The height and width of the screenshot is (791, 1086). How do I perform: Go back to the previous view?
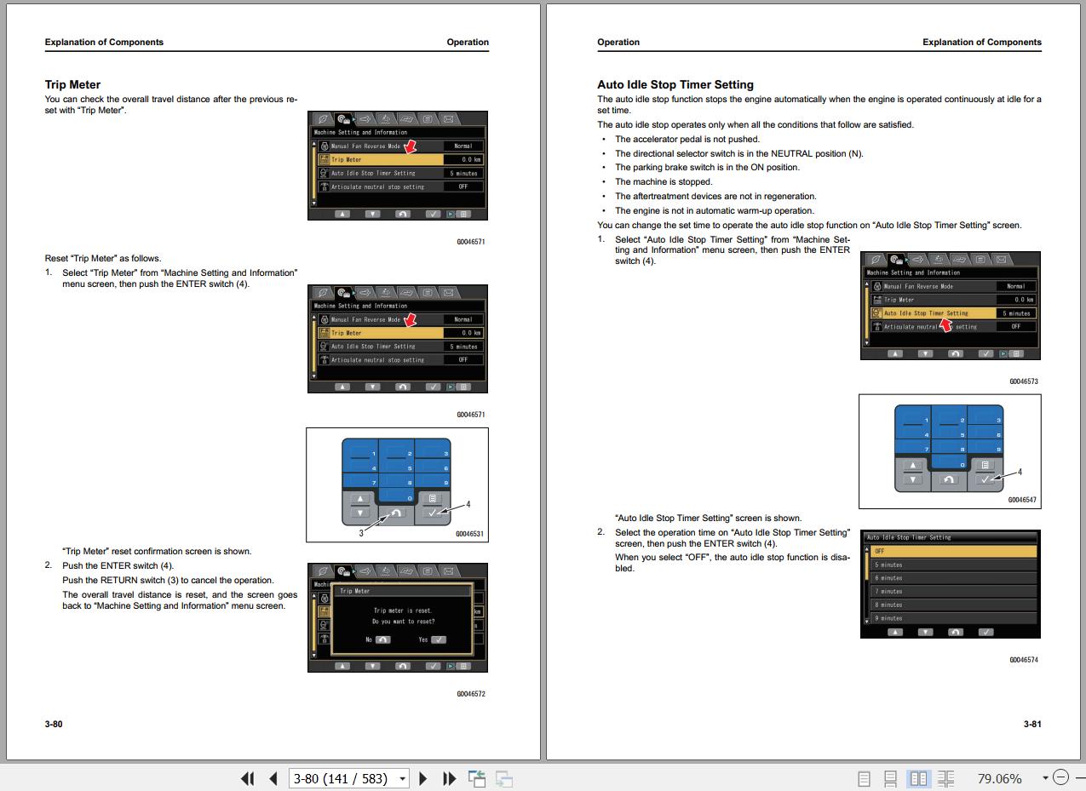tap(477, 778)
